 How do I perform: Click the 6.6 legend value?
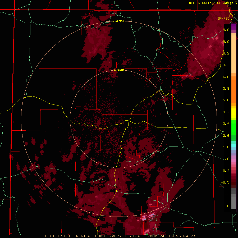(x=226, y=77)
